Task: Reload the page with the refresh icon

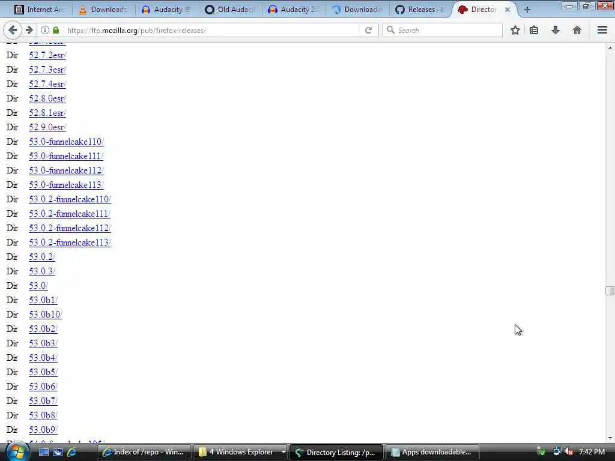Action: tap(368, 30)
